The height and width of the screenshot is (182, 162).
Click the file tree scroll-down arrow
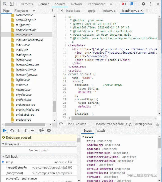click(x=54, y=120)
